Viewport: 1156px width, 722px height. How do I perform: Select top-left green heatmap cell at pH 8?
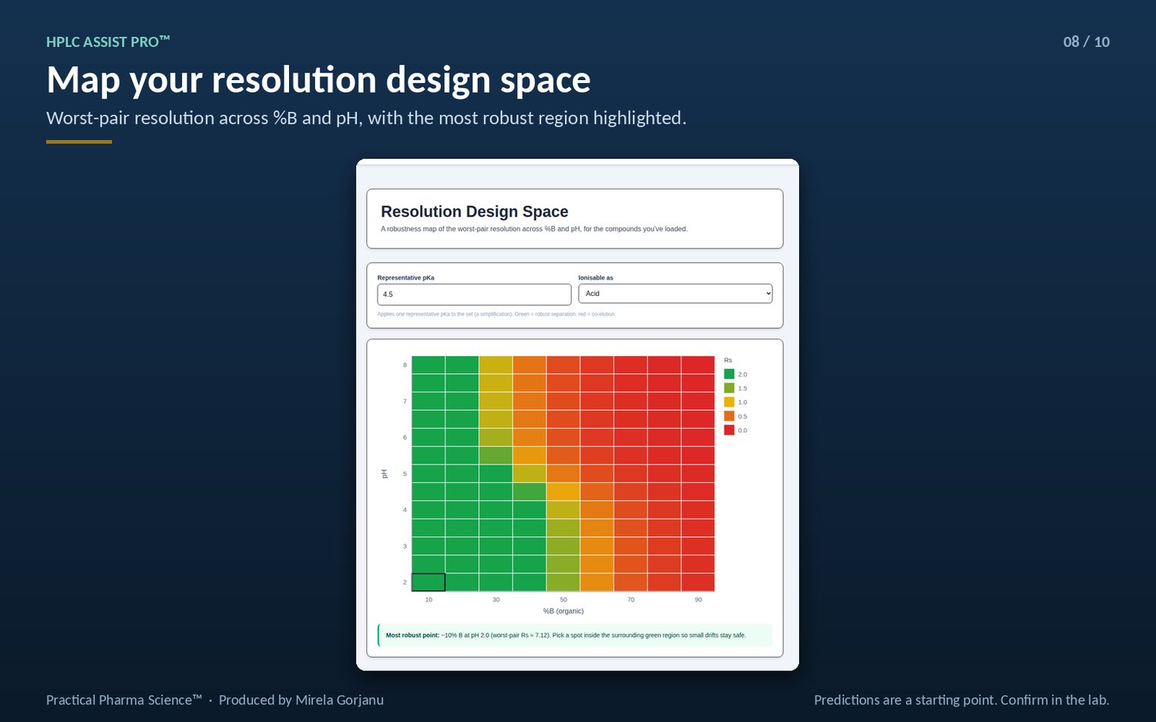pyautogui.click(x=428, y=365)
